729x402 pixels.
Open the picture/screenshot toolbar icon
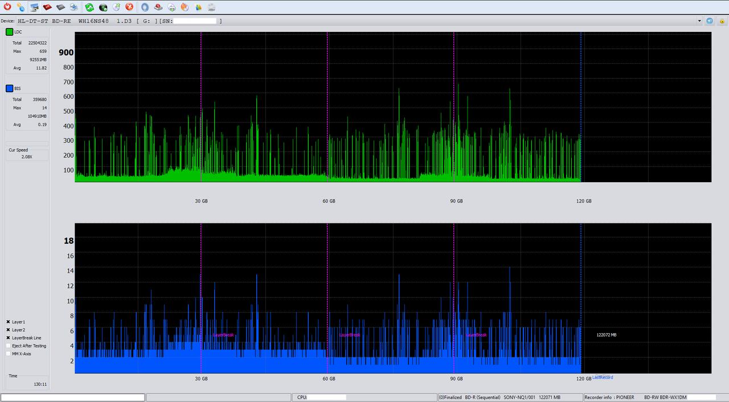(x=34, y=7)
